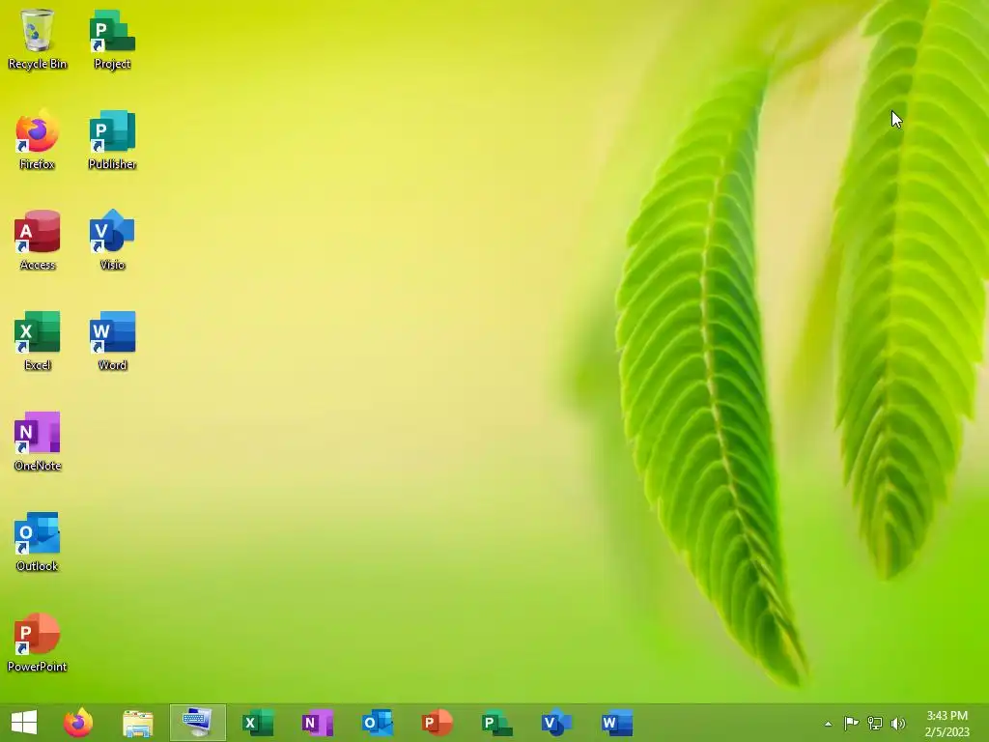Viewport: 989px width, 742px height.
Task: Select the OneNote desktop shortcut
Action: (x=38, y=441)
